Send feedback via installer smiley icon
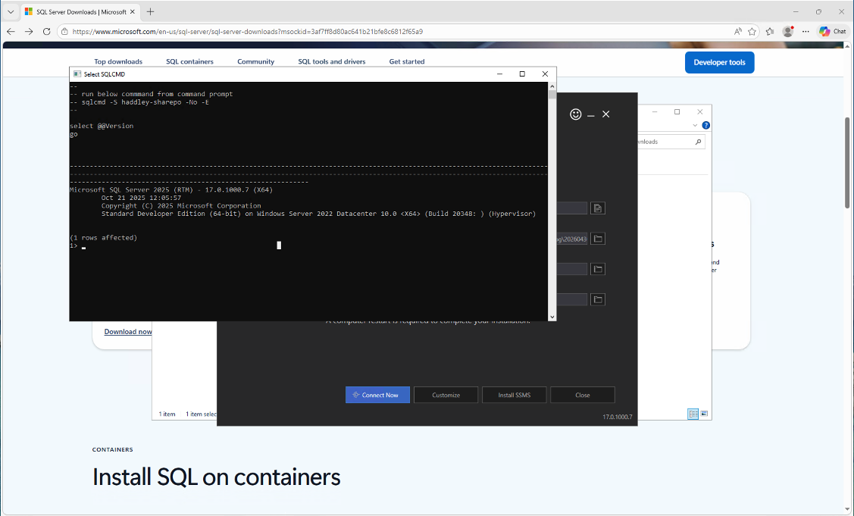 (576, 114)
